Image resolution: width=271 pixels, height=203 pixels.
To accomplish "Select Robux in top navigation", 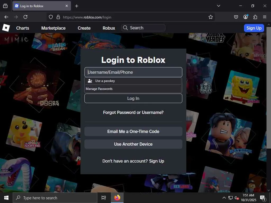I will [109, 28].
